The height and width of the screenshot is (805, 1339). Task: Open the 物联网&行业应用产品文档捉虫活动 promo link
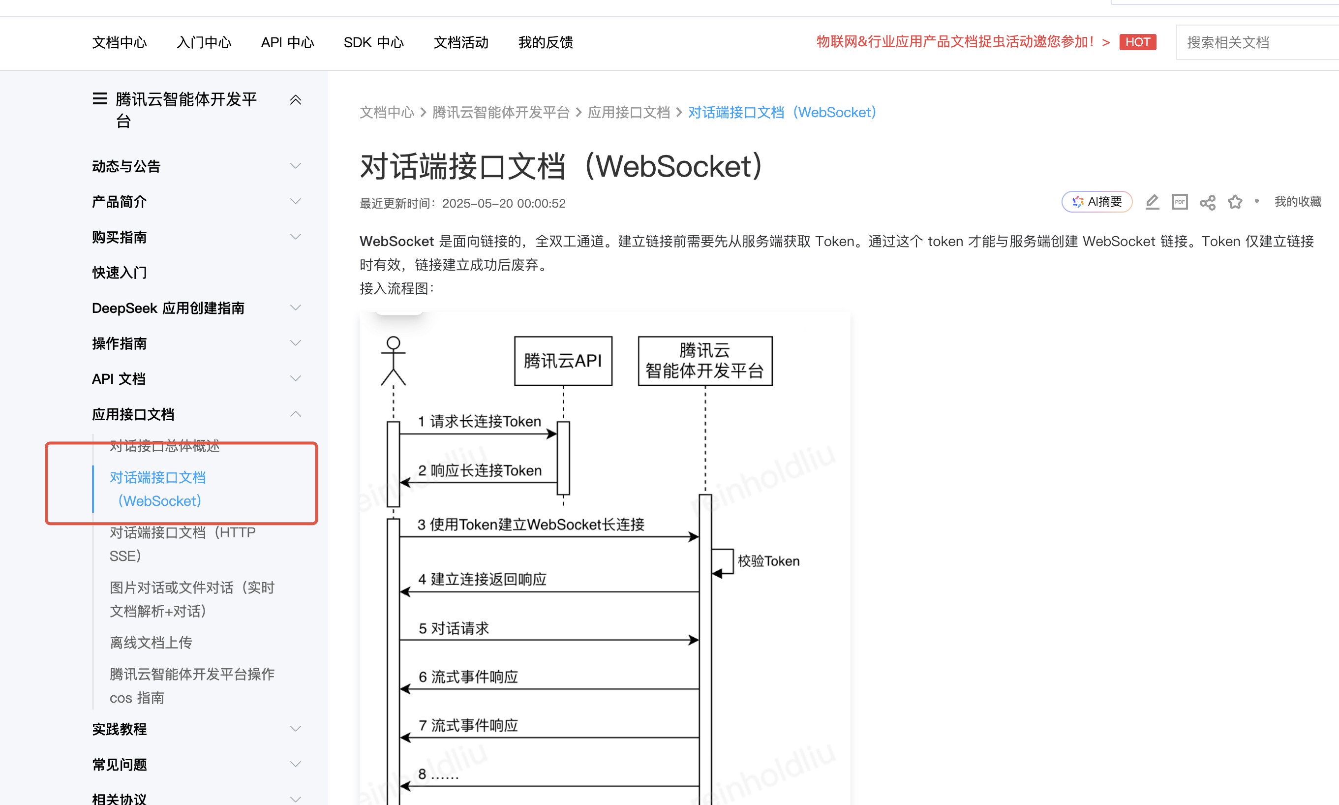[x=963, y=42]
